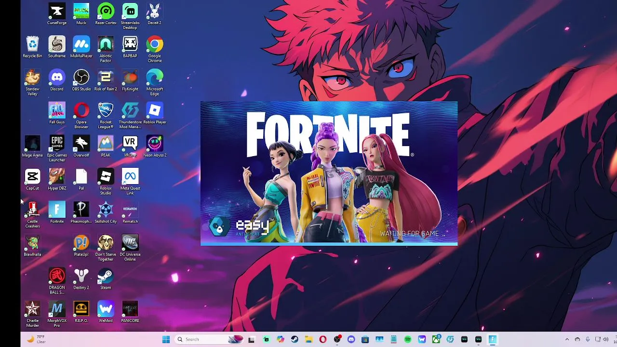Select the Pal file on desktop

pos(81,179)
